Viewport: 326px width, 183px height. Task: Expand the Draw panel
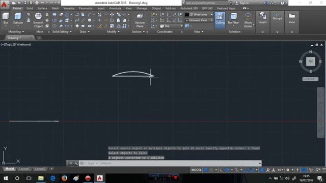pyautogui.click(x=85, y=32)
